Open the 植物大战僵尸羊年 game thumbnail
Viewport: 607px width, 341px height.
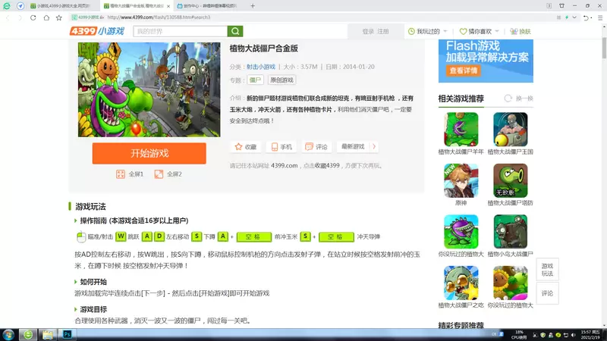(461, 129)
